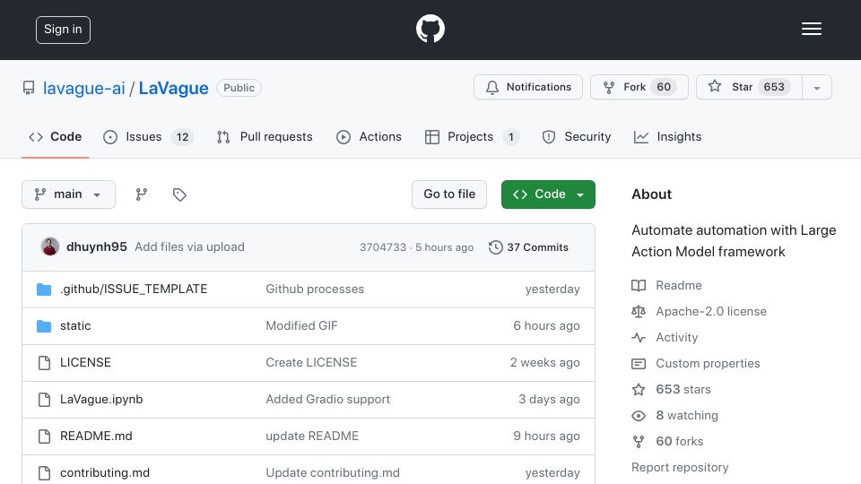This screenshot has width=861, height=484.
Task: Open the Issues tab
Action: [x=148, y=136]
